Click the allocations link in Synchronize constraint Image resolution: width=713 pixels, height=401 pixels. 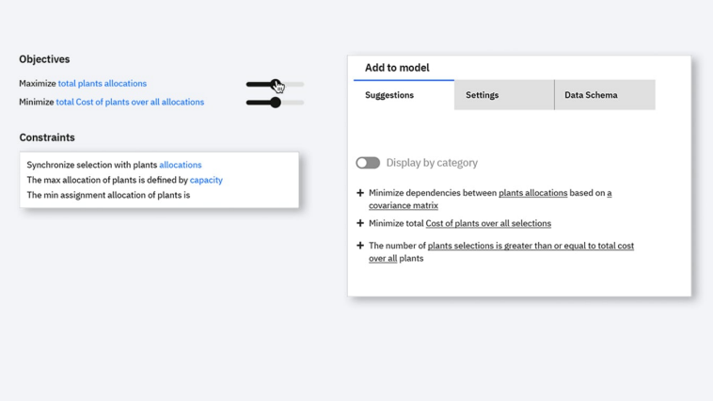click(x=180, y=165)
